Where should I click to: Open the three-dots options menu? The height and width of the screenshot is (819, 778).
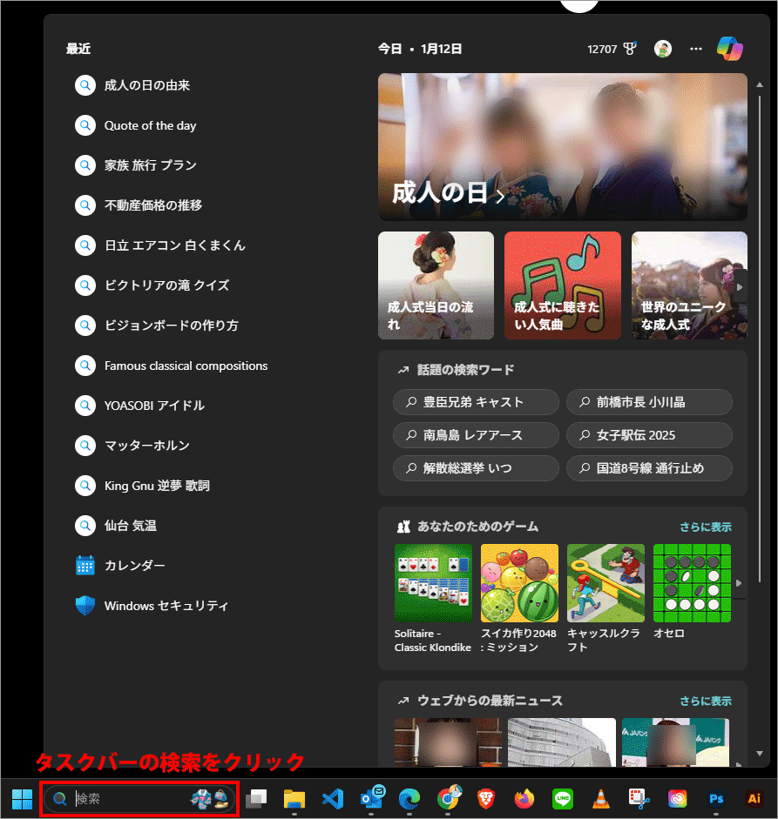[x=696, y=49]
